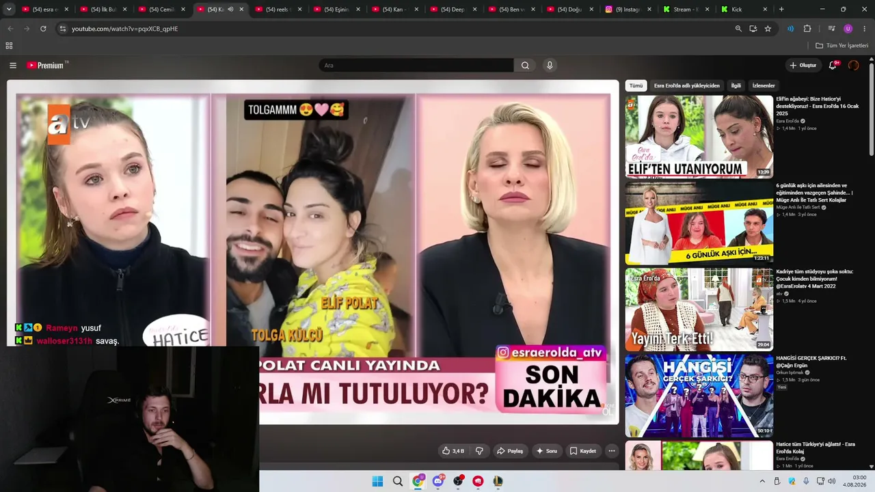Open 'HANGİSİ GERÇEK ŞARKICI' video thumbnail
Viewport: 875px width, 492px height.
point(699,395)
